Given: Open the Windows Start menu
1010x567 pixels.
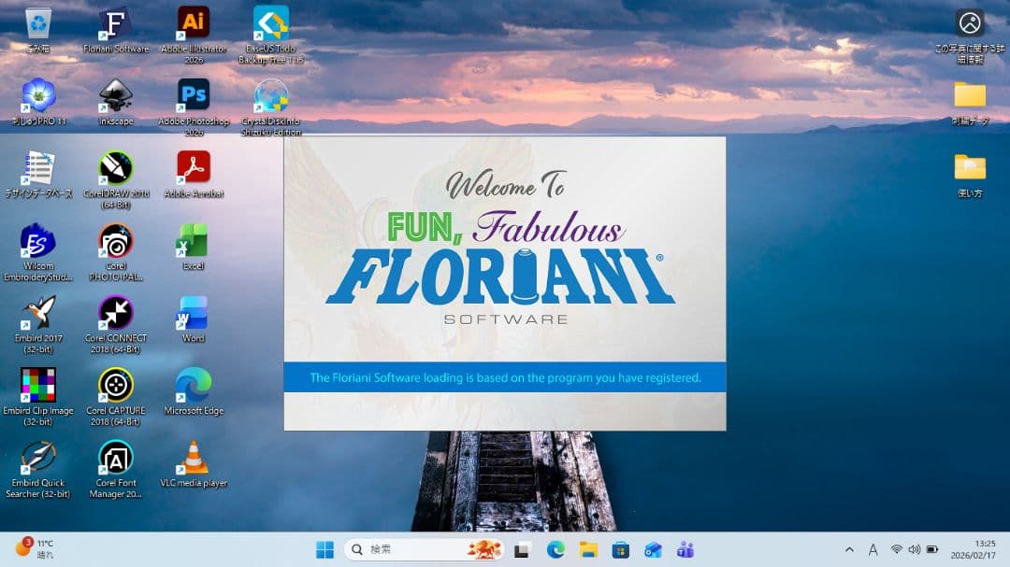Looking at the screenshot, I should tap(325, 549).
